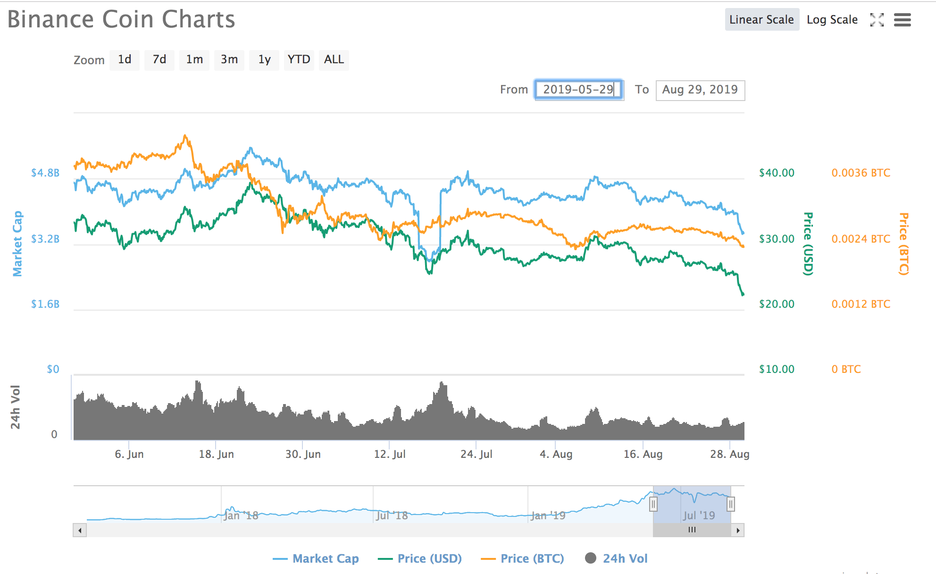Click Jan '19 marker in navigator

click(548, 515)
